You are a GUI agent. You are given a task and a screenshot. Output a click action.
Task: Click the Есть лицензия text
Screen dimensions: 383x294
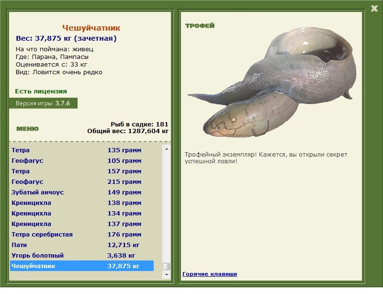click(41, 91)
